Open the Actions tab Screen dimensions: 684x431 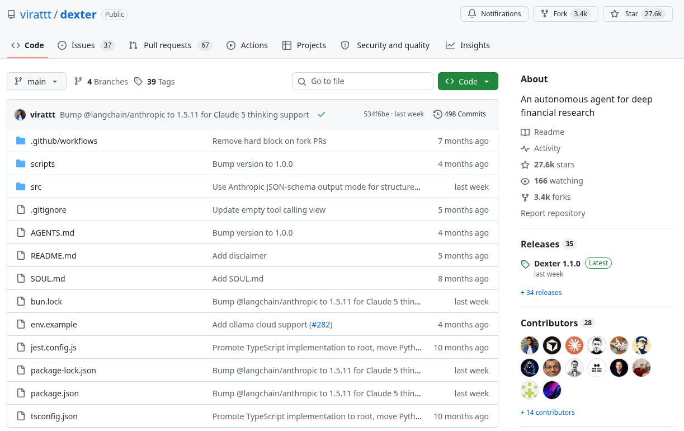pyautogui.click(x=247, y=45)
